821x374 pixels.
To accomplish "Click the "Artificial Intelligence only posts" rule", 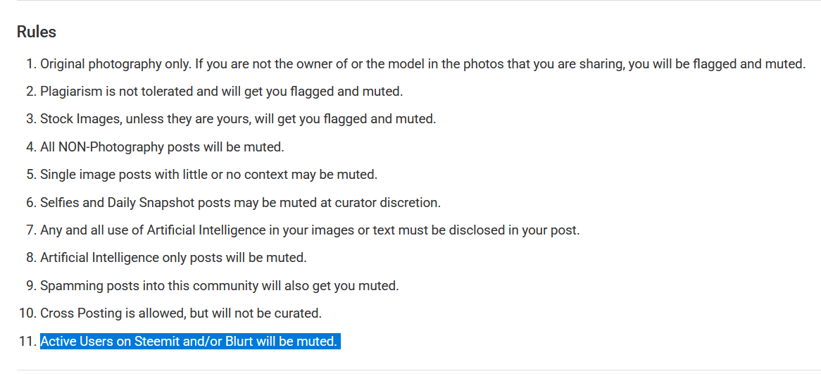I will pos(173,258).
